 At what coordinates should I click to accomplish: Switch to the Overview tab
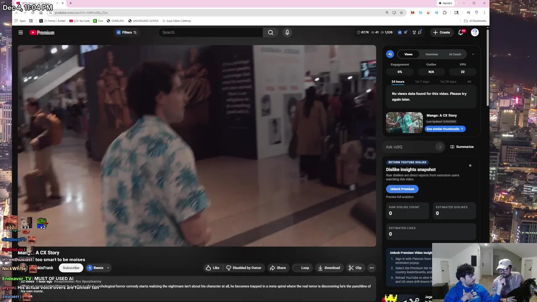point(432,54)
